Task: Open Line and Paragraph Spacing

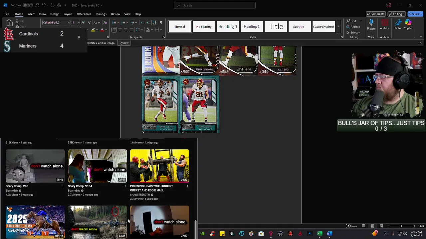Action: pos(137,30)
